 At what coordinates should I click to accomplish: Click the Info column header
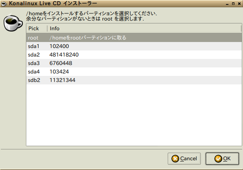[144, 28]
